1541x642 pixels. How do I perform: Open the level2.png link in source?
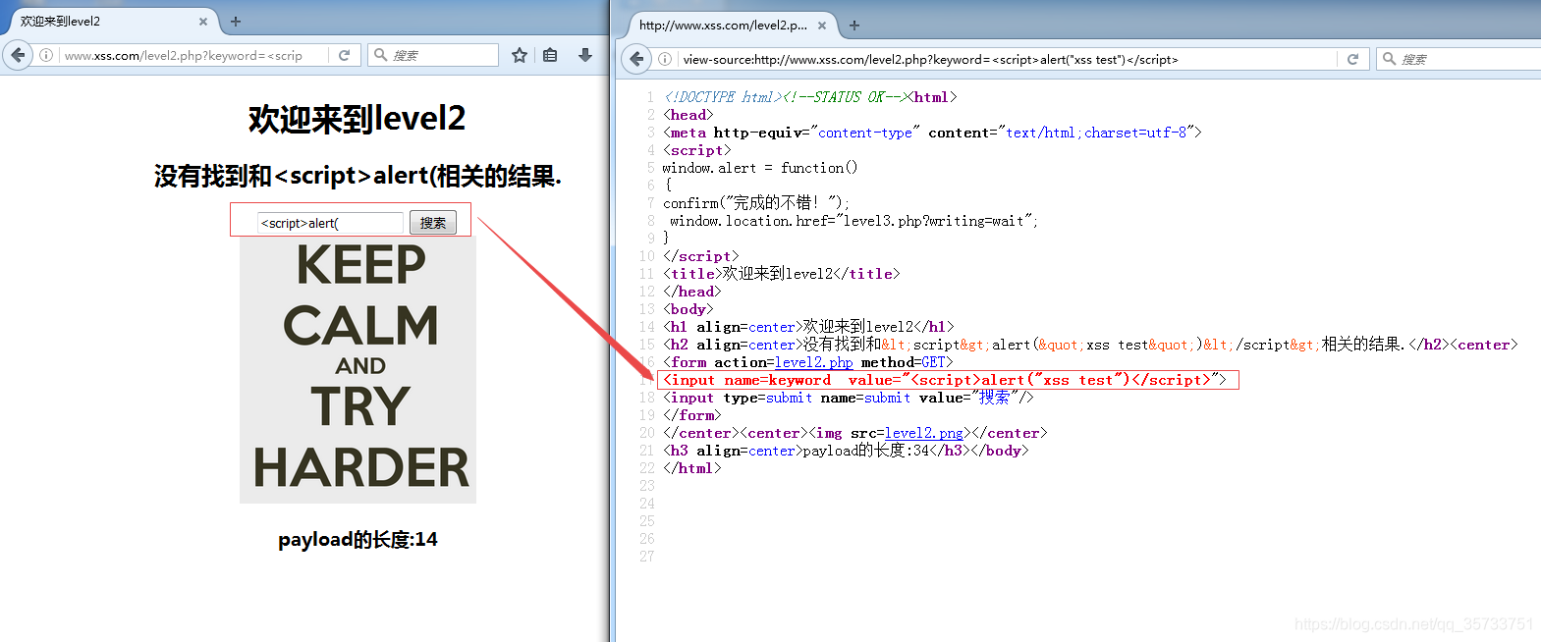[923, 433]
